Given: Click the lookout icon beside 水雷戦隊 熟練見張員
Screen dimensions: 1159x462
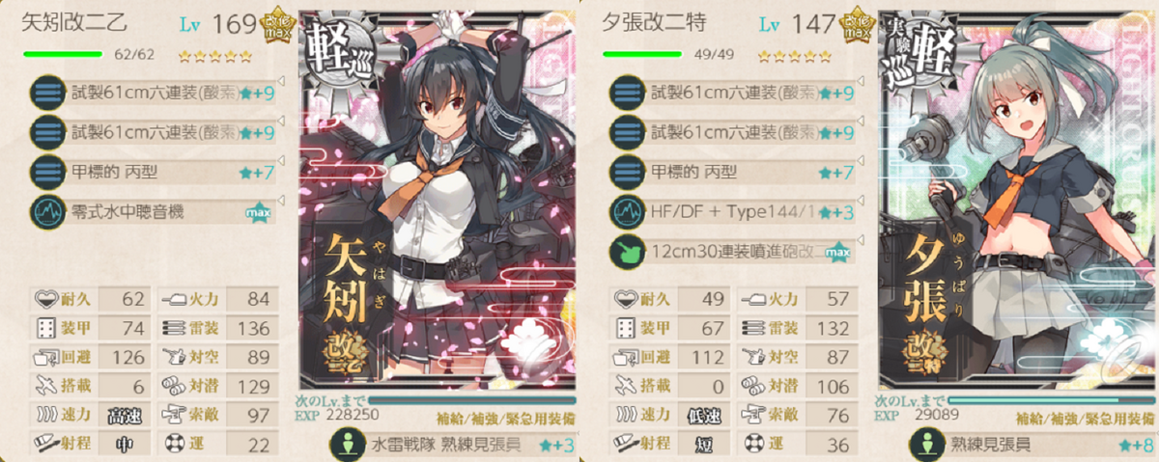Looking at the screenshot, I should pos(346,445).
